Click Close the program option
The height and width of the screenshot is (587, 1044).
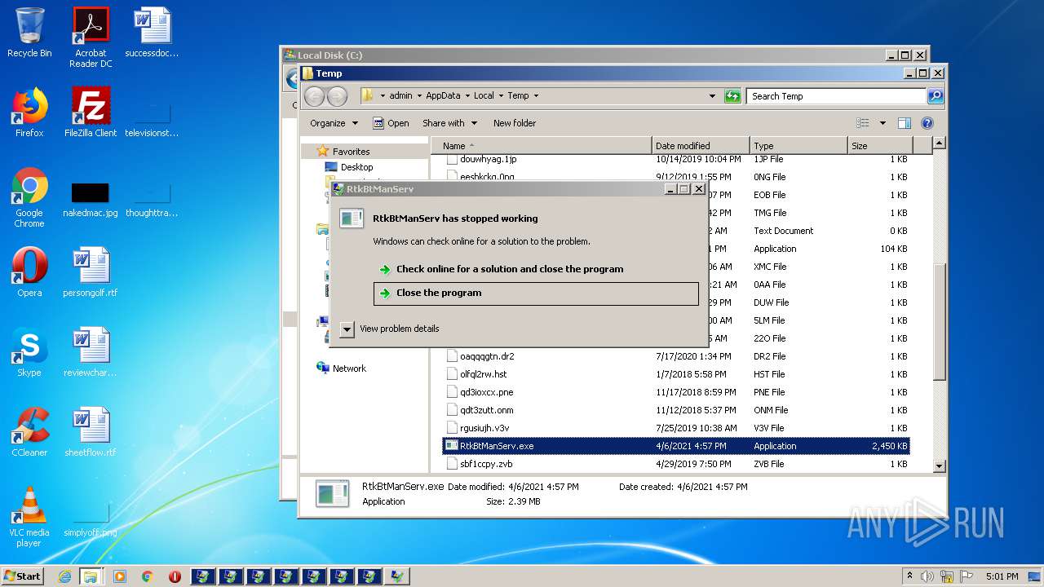(x=536, y=293)
